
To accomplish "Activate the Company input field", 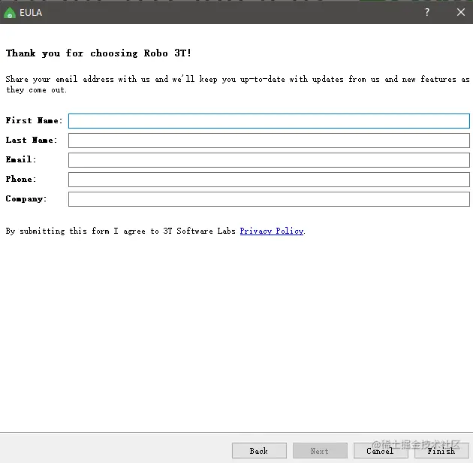I will pyautogui.click(x=269, y=199).
